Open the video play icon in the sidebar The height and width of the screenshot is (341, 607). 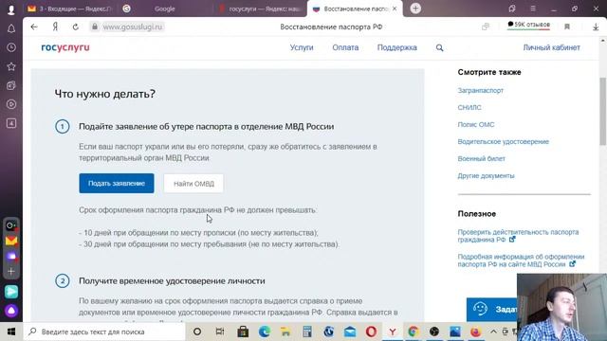coord(11,104)
